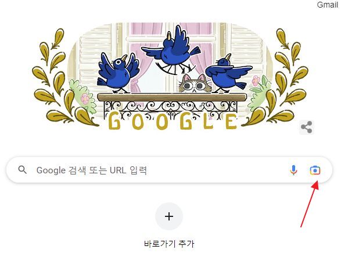Open Google Lens camera image search
This screenshot has height=253, width=341.
(x=315, y=170)
